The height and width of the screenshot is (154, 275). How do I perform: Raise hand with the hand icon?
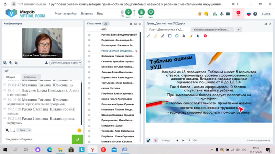200,14
